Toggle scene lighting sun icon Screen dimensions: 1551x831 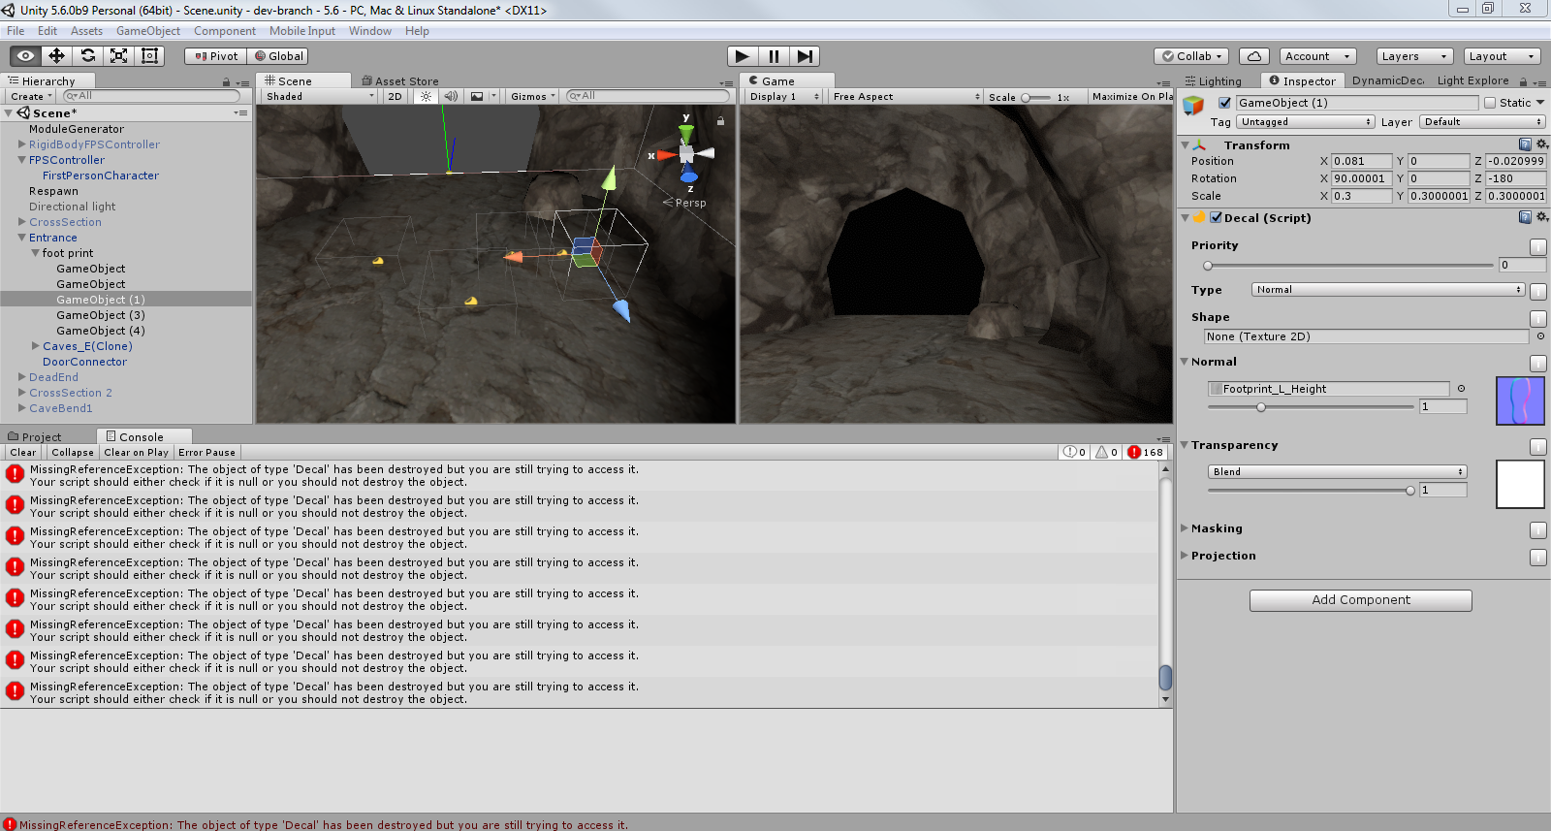coord(426,96)
